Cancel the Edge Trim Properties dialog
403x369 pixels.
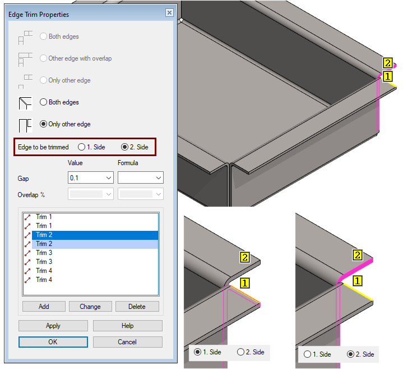click(x=127, y=342)
